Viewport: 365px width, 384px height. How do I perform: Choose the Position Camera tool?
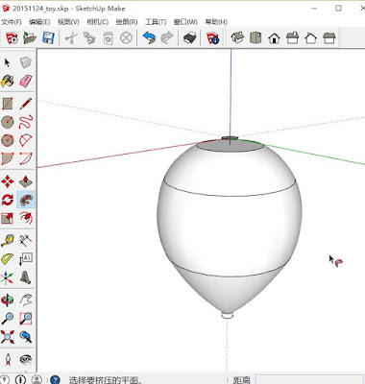click(x=8, y=359)
